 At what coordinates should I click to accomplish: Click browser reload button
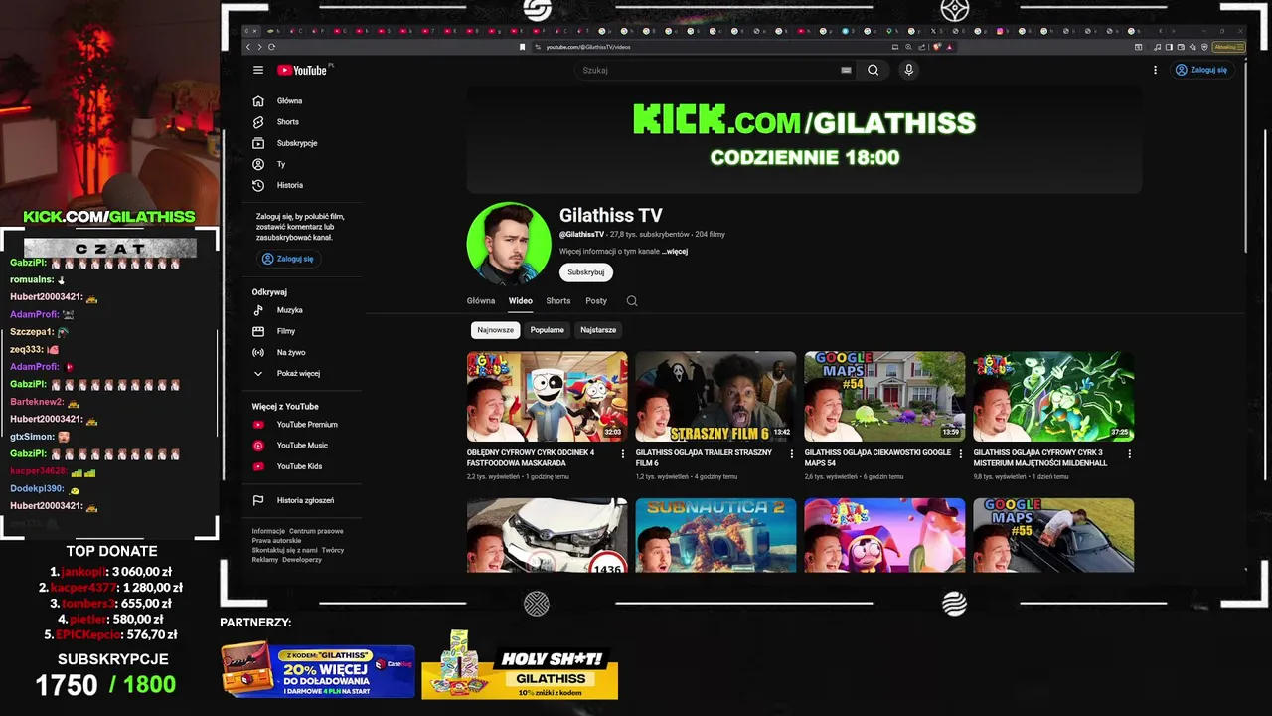[x=271, y=47]
